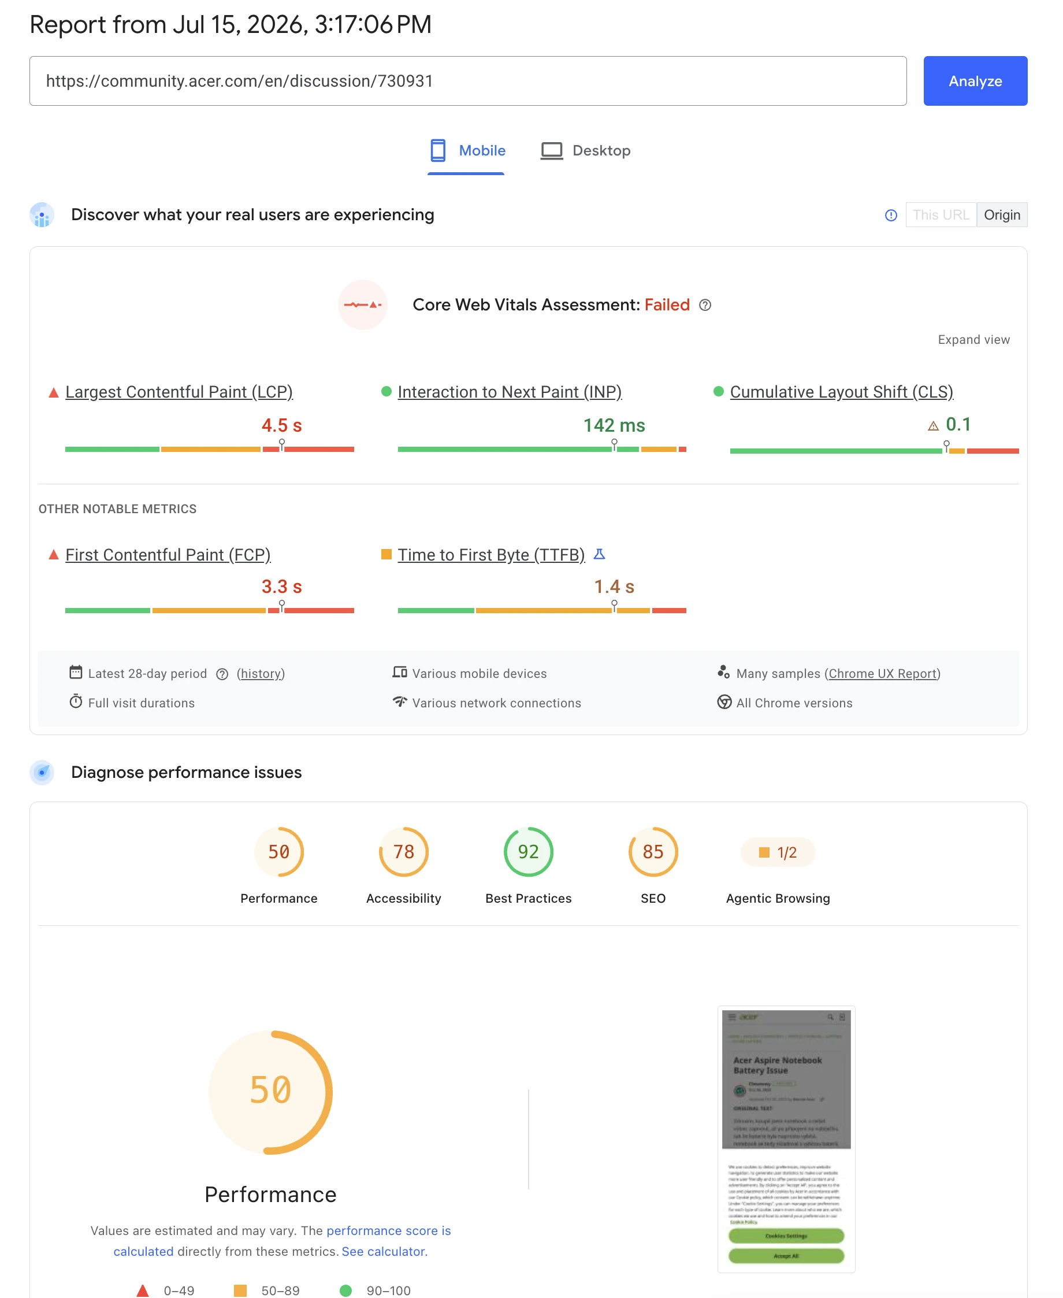The height and width of the screenshot is (1298, 1063).
Task: Click the real users experience icon
Action: pyautogui.click(x=42, y=215)
